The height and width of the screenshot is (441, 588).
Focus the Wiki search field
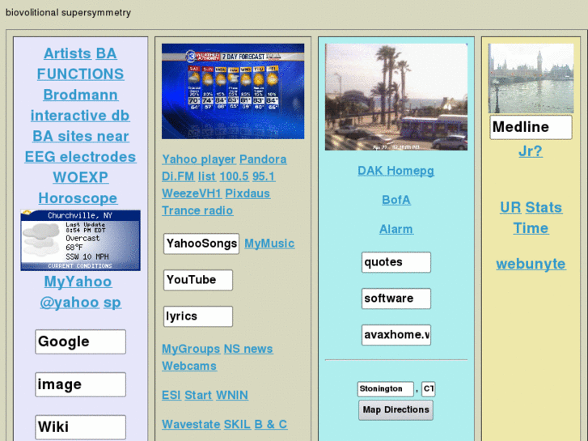point(81,427)
